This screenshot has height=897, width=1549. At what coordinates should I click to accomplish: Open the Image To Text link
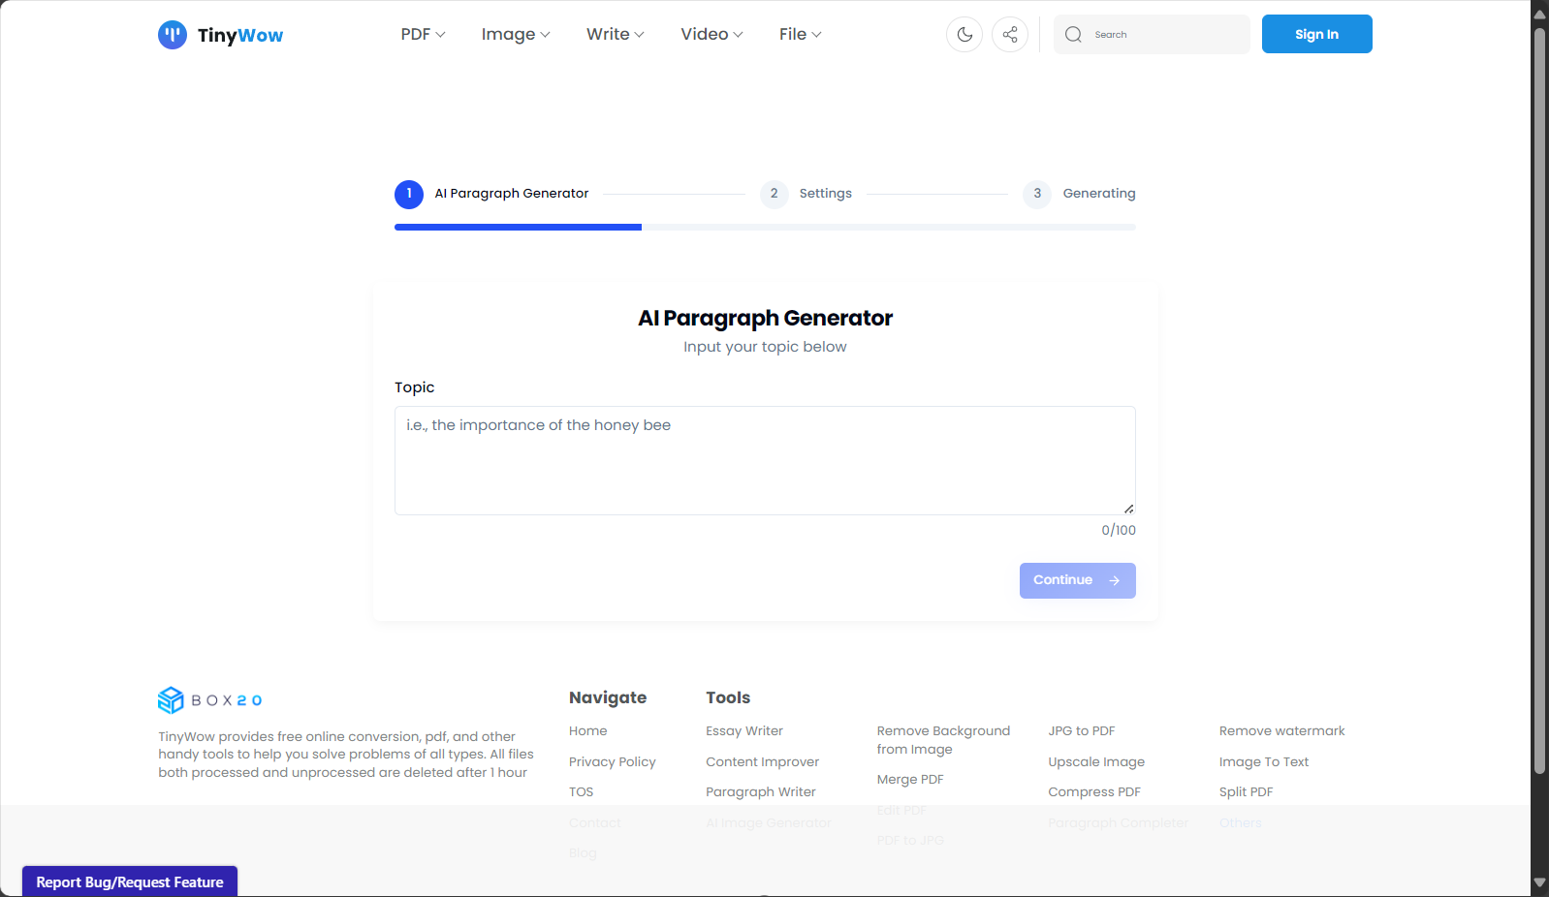1263,762
